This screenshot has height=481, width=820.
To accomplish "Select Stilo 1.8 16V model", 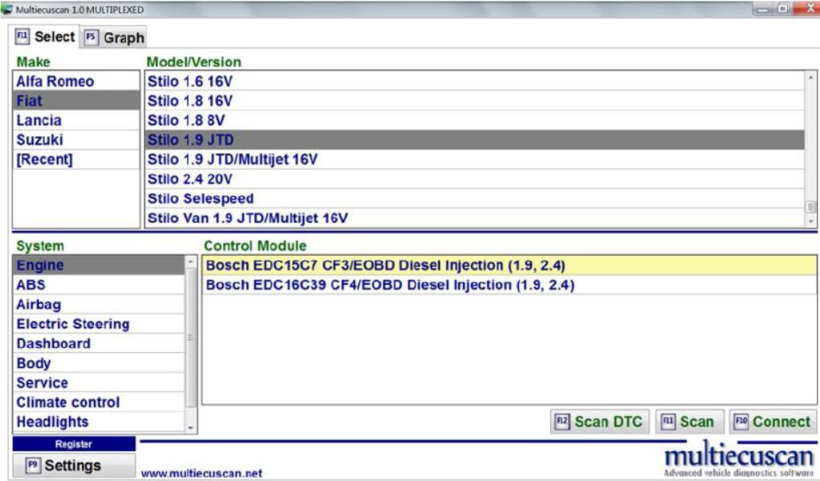I will click(x=475, y=101).
